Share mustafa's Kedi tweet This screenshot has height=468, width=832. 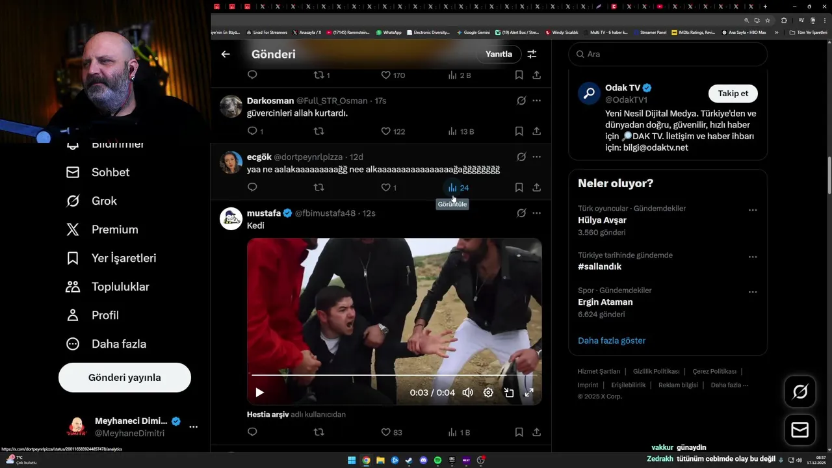pos(536,432)
